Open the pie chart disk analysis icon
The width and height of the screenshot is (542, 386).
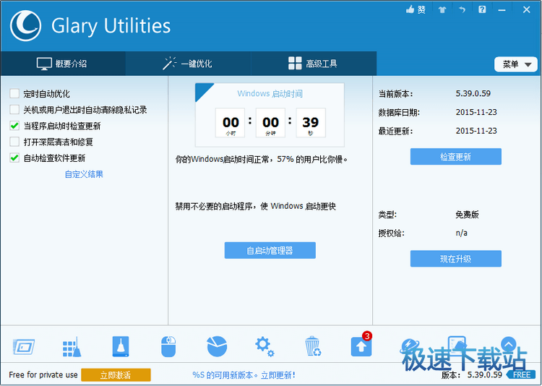click(217, 346)
